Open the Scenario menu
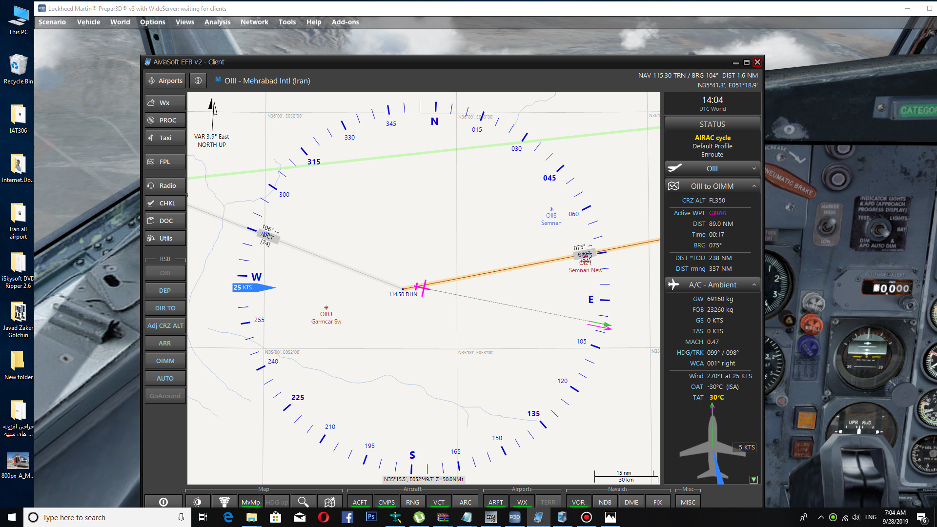 pyautogui.click(x=52, y=22)
